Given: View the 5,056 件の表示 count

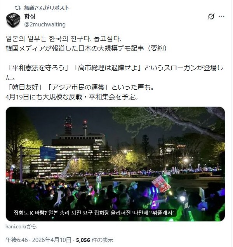Looking at the screenshot, I should [x=95, y=240].
